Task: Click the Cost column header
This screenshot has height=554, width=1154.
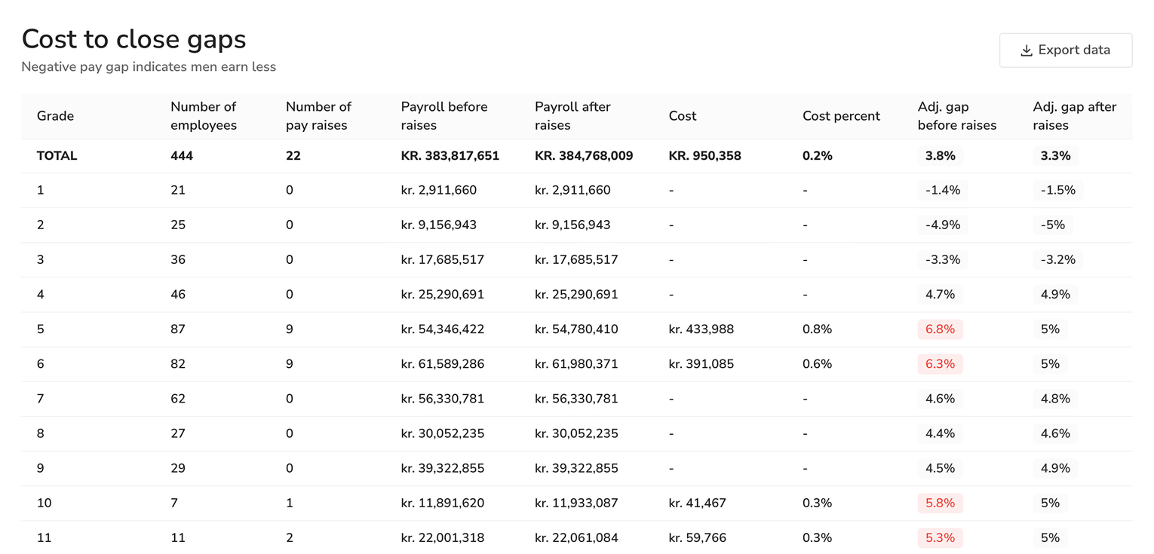Action: 683,116
